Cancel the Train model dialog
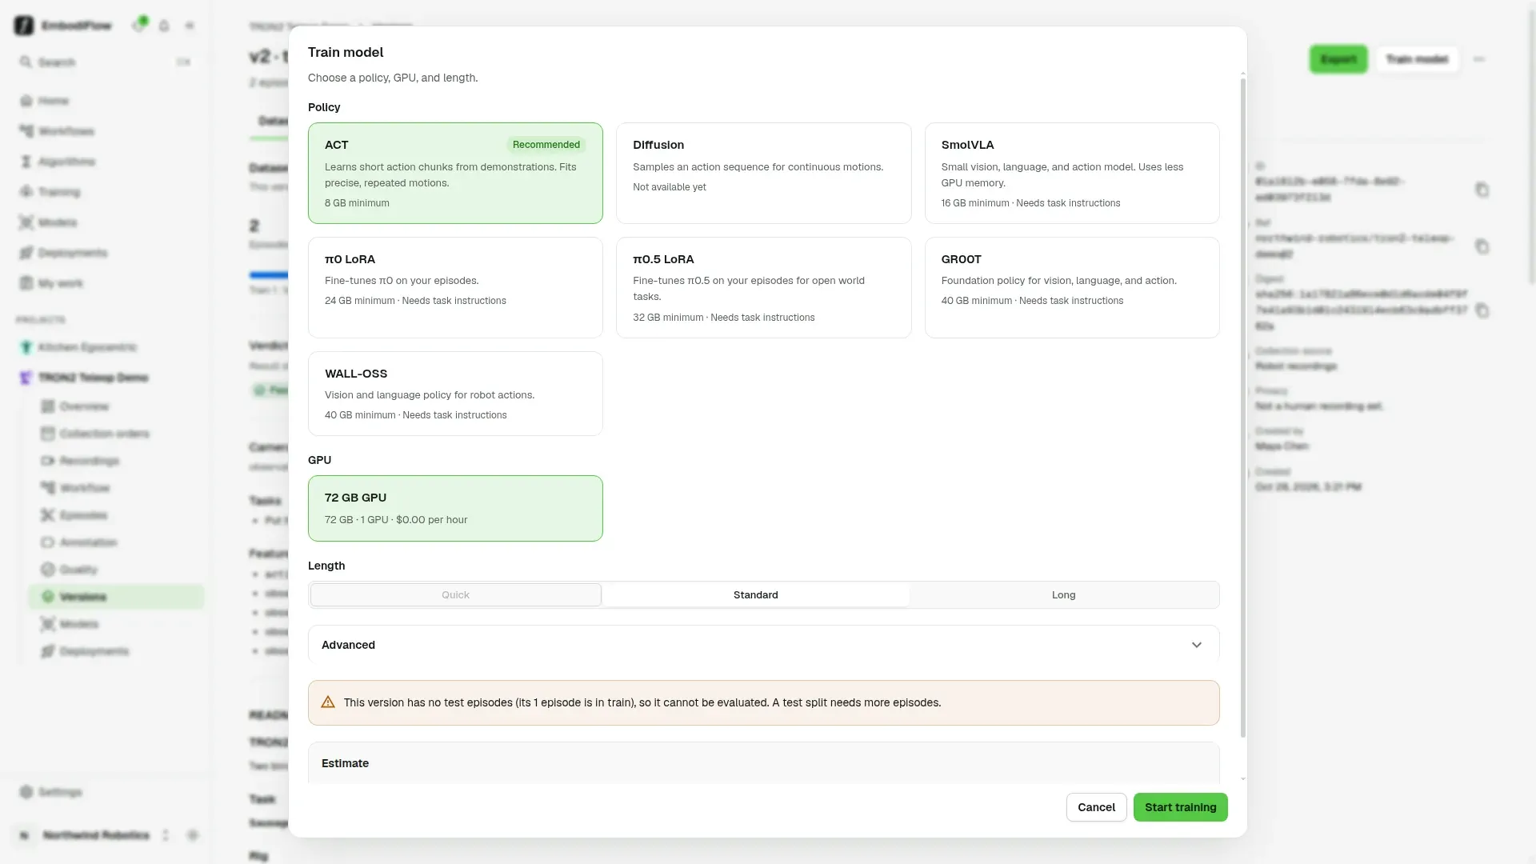This screenshot has height=864, width=1536. [x=1096, y=807]
